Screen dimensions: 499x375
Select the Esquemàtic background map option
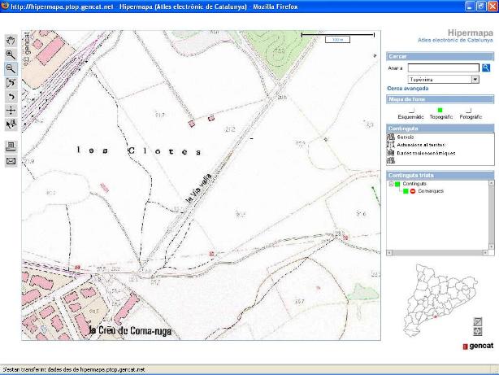(x=412, y=111)
